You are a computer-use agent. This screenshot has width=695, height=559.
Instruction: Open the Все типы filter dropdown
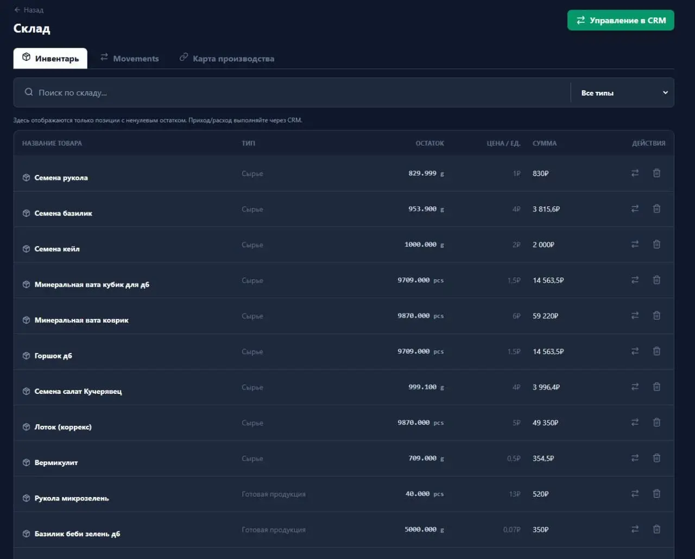click(x=622, y=93)
